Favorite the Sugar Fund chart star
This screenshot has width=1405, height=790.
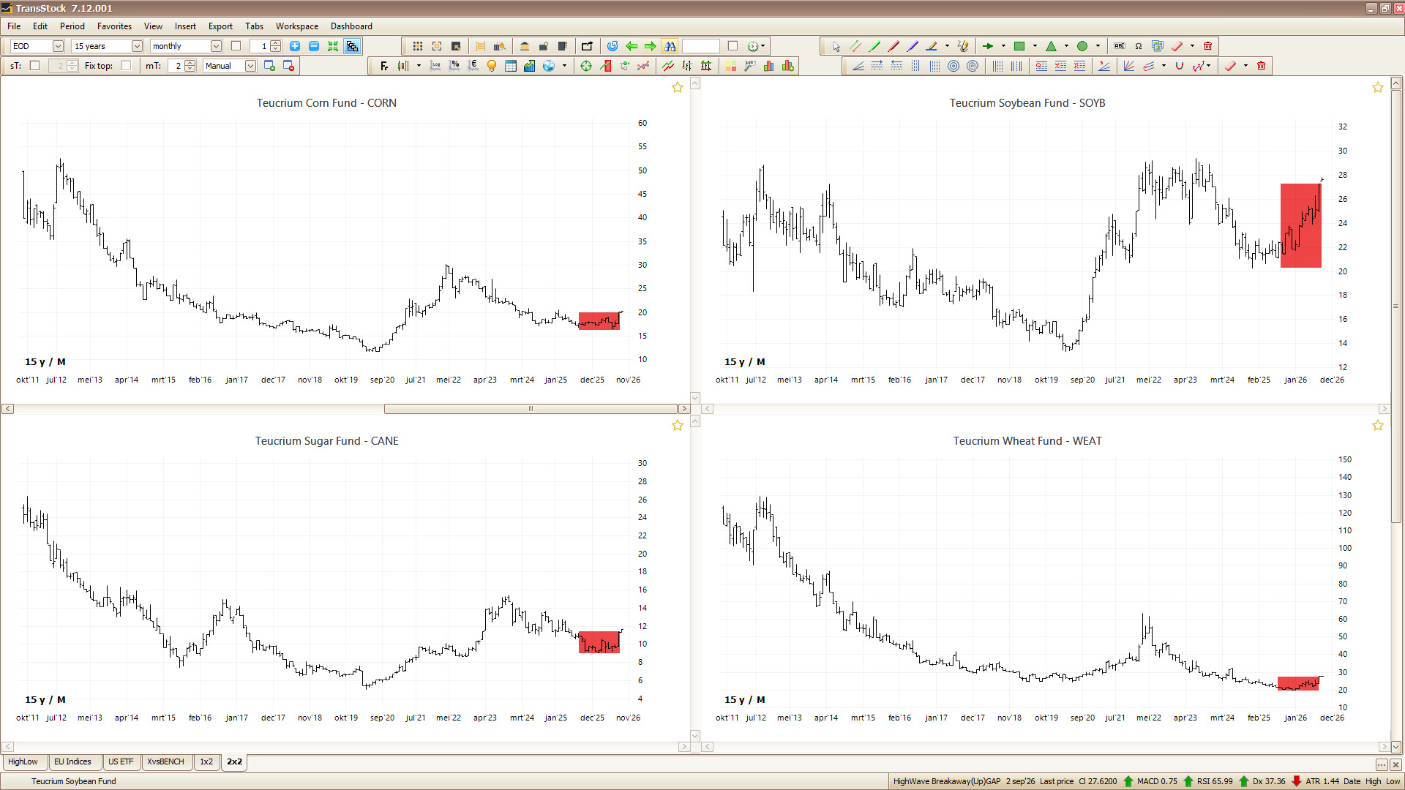pos(678,426)
